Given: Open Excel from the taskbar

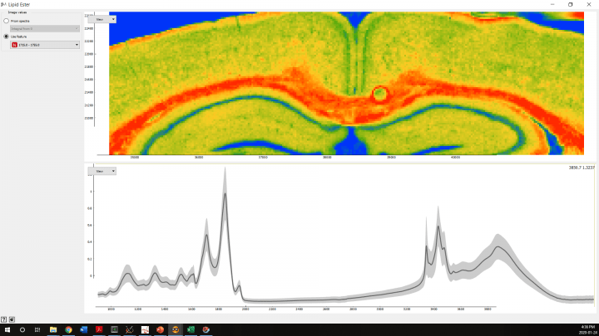Looking at the screenshot, I should [191, 329].
